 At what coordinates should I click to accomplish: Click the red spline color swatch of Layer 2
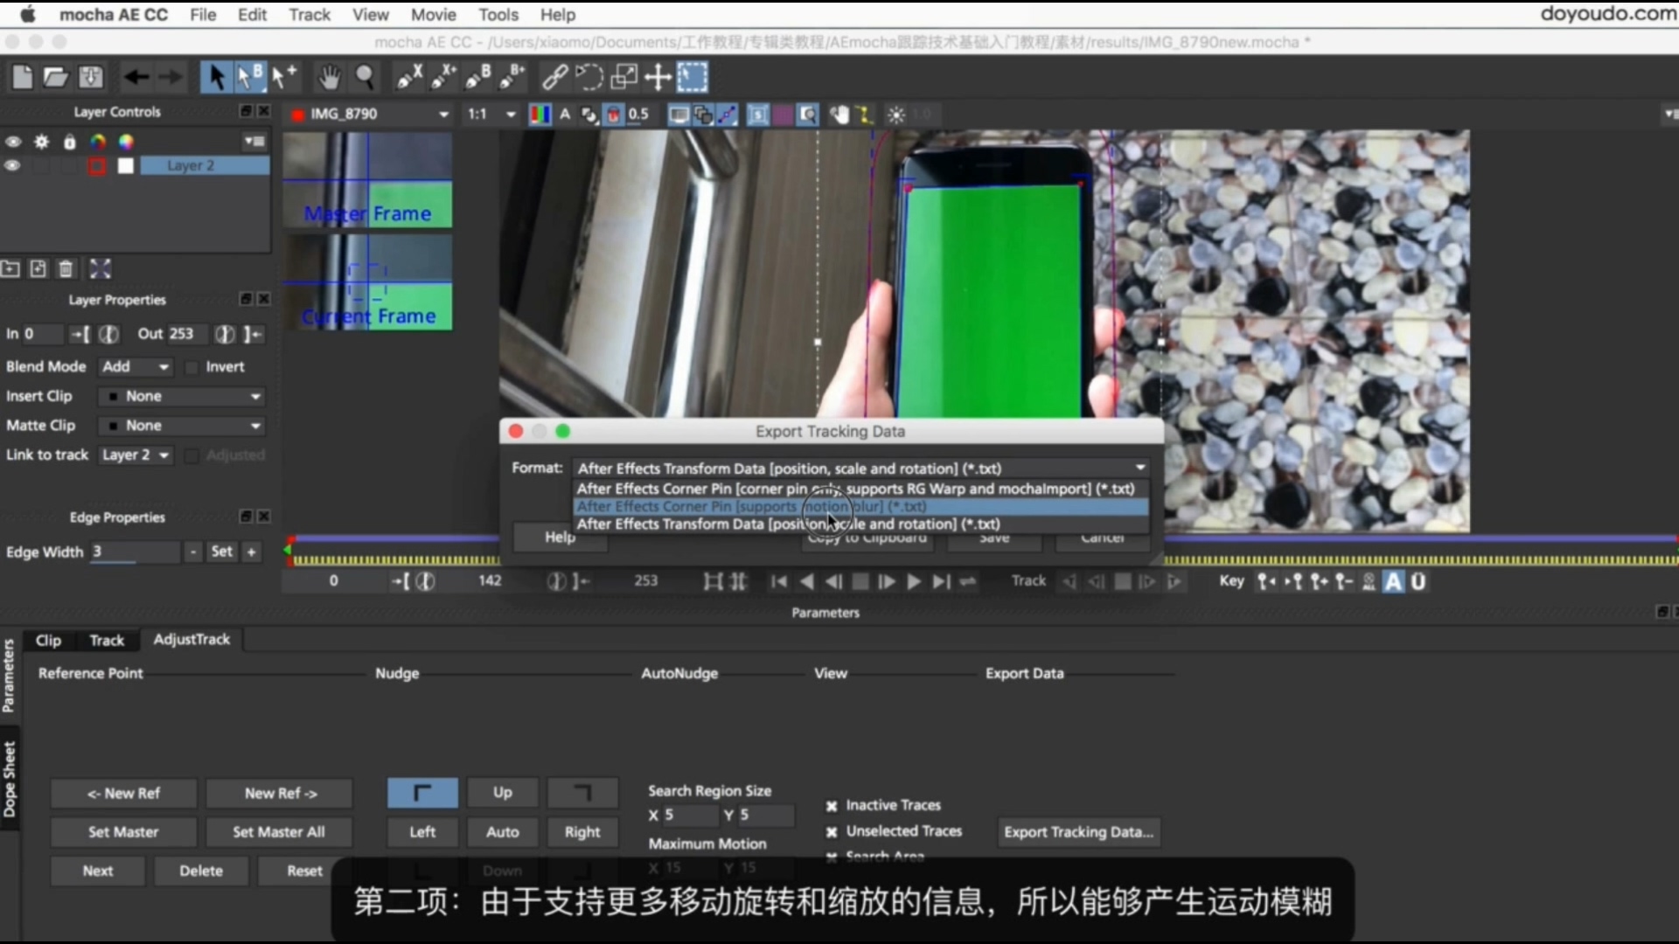point(96,166)
